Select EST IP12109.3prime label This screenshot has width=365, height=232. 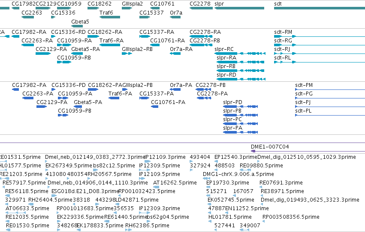(x=165, y=157)
